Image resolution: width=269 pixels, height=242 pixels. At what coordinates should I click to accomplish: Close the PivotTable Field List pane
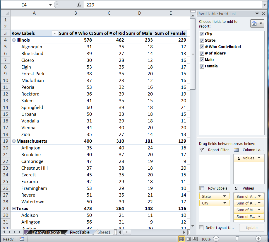pyautogui.click(x=263, y=13)
